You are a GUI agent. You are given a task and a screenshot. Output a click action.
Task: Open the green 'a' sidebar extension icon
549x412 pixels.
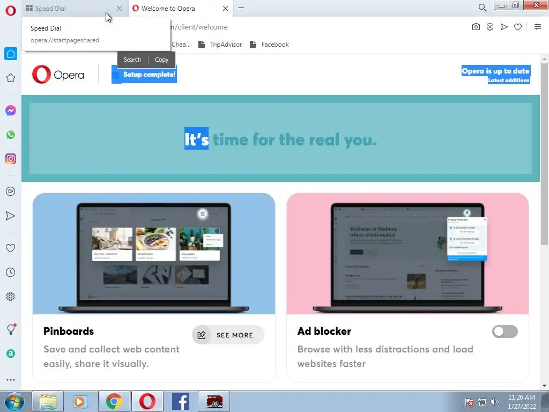point(11,354)
